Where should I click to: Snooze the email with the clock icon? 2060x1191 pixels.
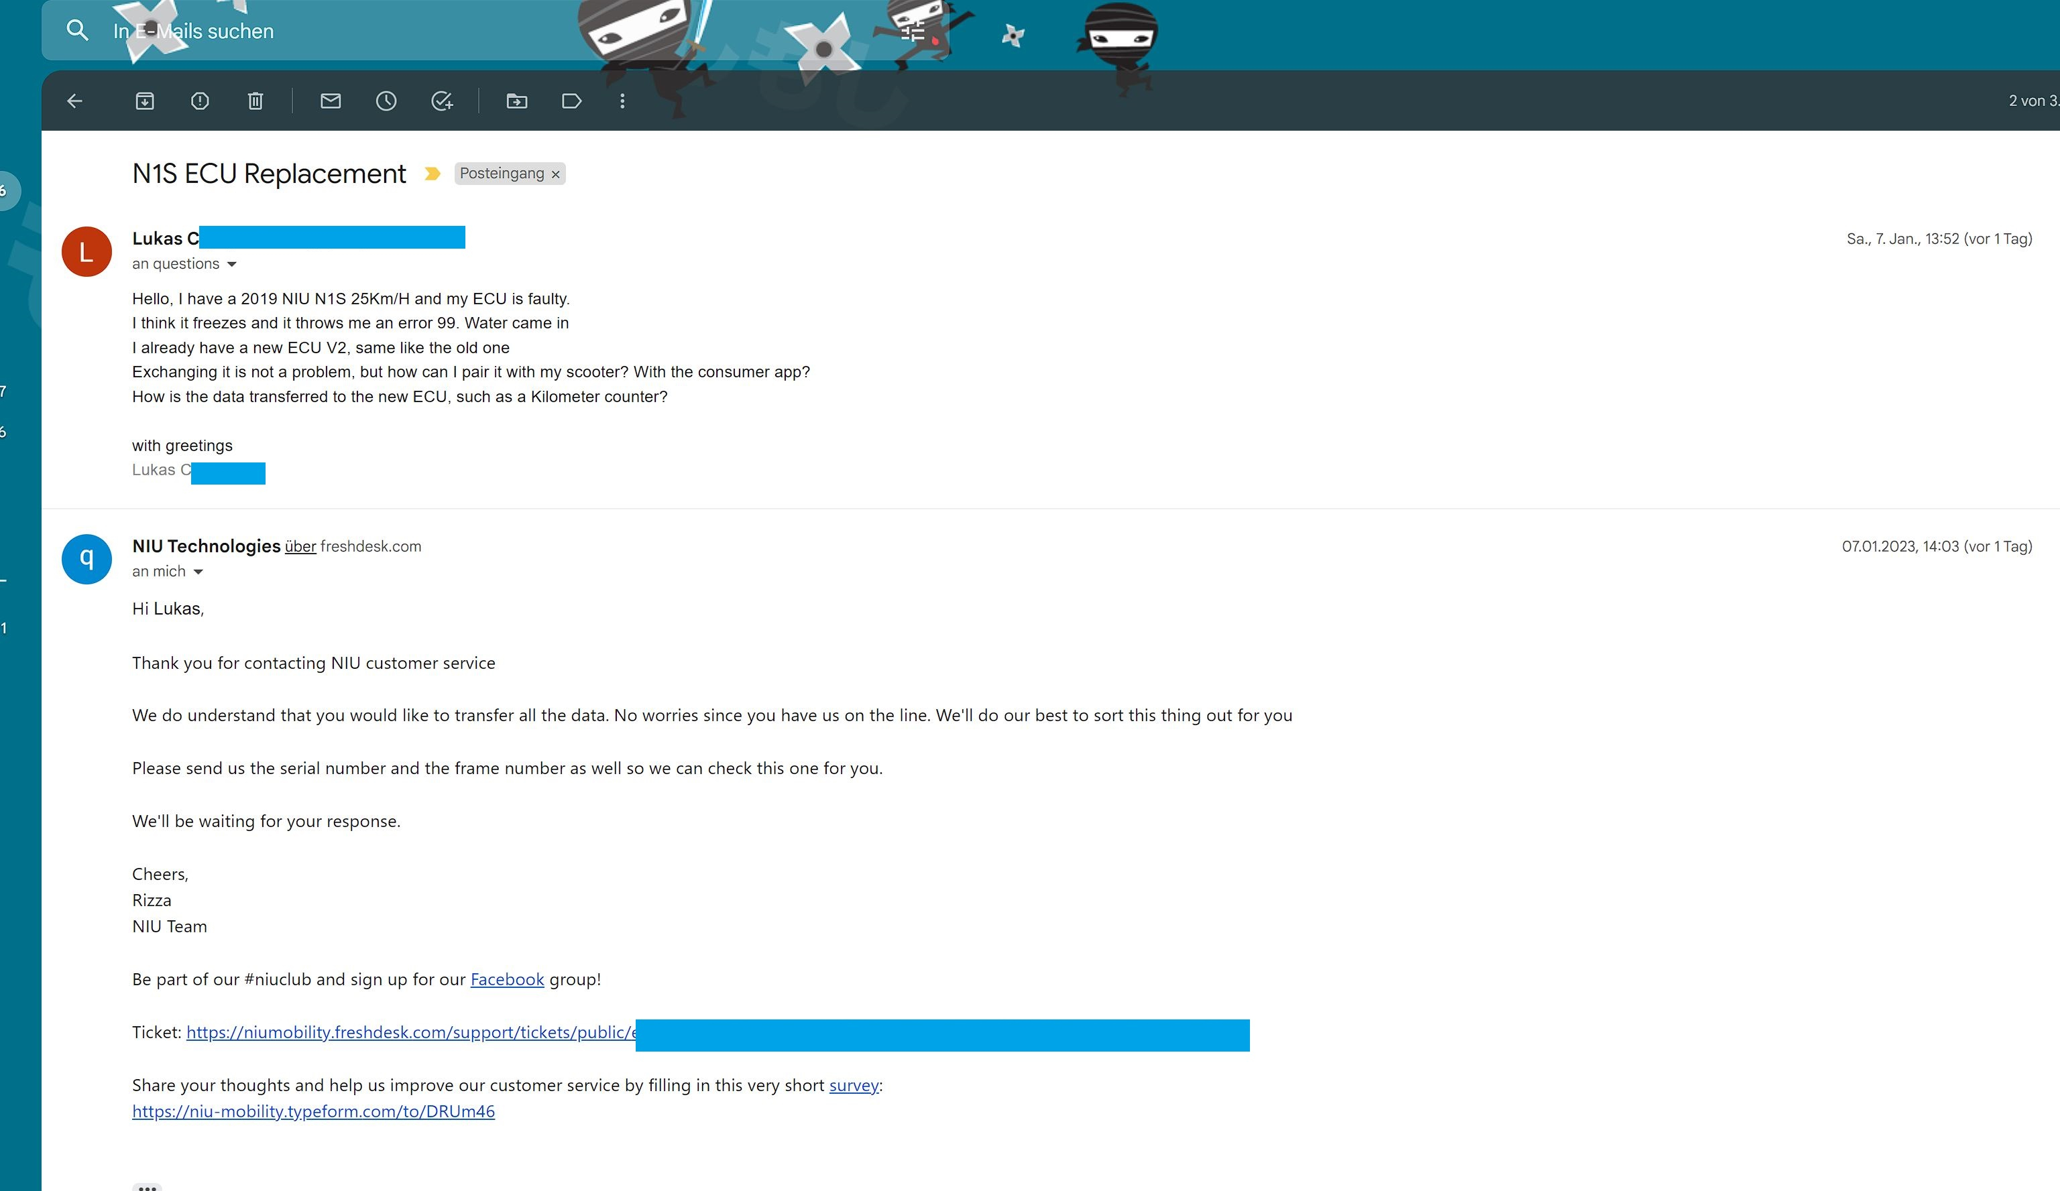[386, 101]
